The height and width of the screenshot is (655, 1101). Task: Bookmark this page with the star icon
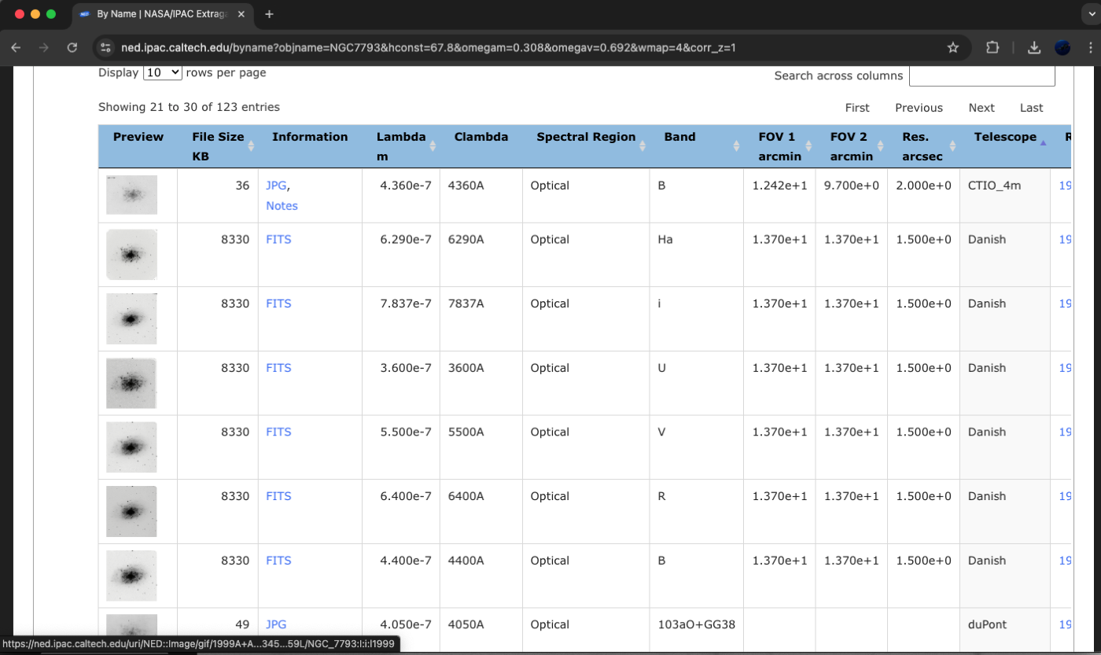(953, 48)
